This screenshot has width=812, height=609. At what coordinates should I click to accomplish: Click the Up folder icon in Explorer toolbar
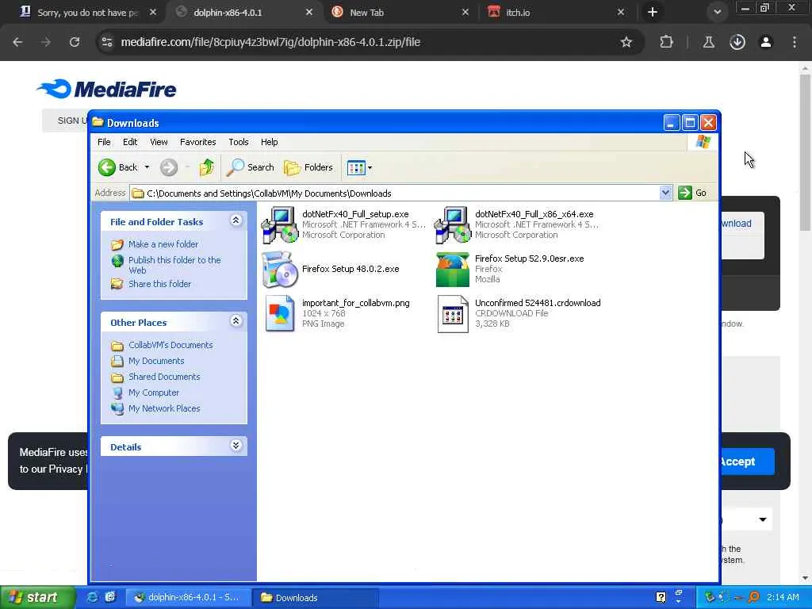(207, 167)
